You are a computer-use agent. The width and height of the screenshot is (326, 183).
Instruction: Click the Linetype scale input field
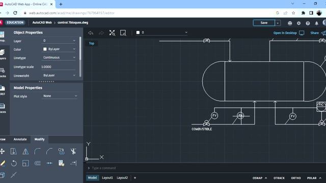point(58,67)
